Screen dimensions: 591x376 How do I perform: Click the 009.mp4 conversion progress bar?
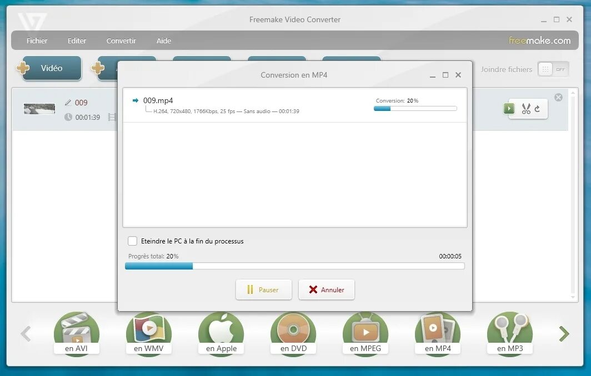(x=415, y=108)
